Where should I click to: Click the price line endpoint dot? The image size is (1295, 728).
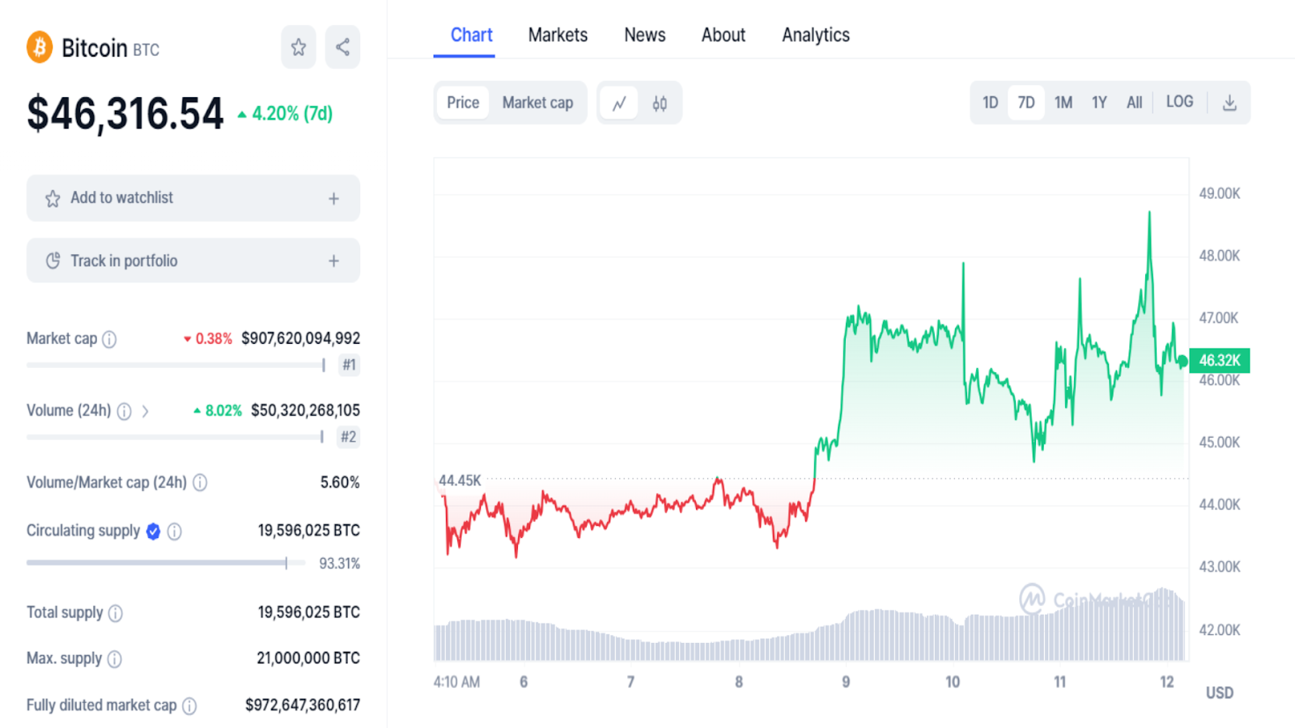tap(1182, 361)
